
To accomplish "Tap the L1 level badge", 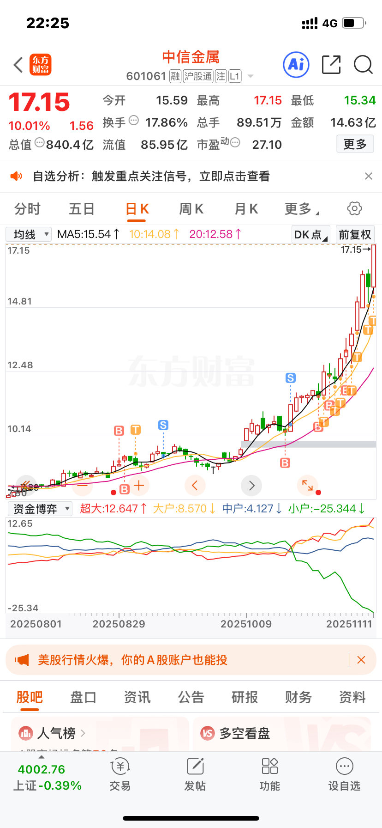I will pyautogui.click(x=235, y=76).
